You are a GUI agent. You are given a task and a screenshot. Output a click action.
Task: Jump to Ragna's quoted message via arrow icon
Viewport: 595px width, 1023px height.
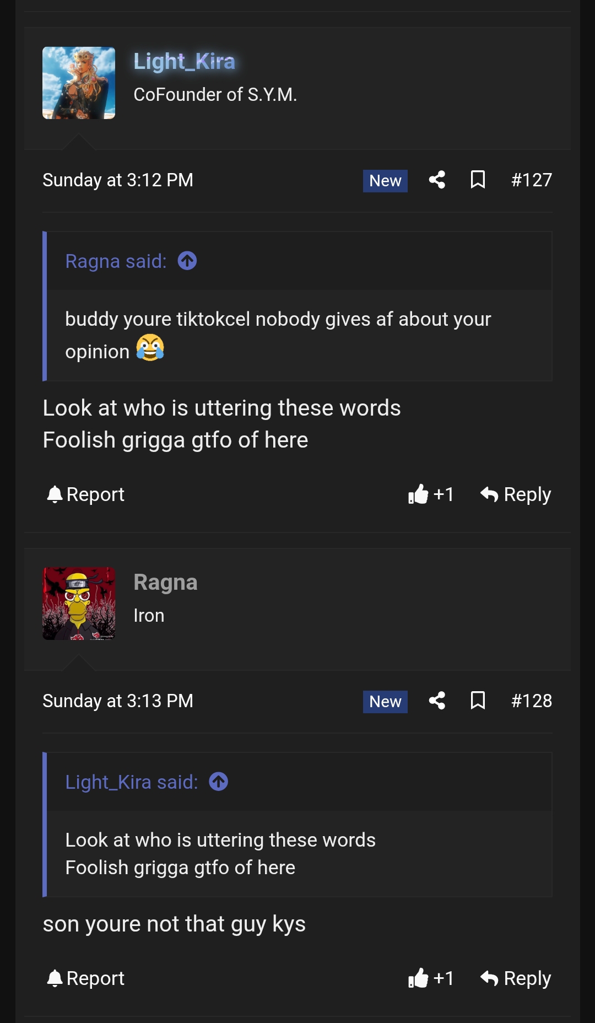(x=187, y=261)
